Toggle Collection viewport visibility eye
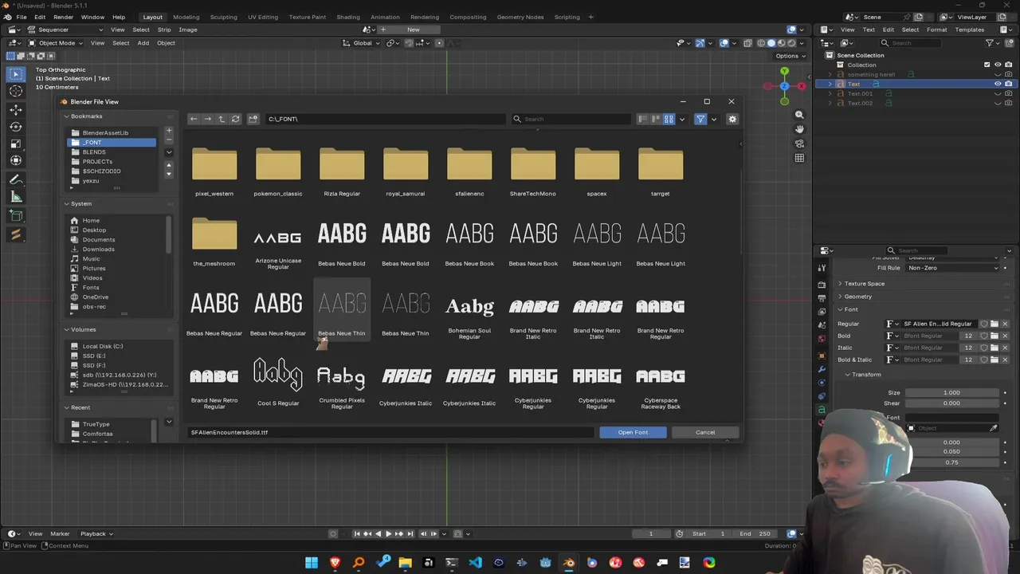 coord(997,65)
